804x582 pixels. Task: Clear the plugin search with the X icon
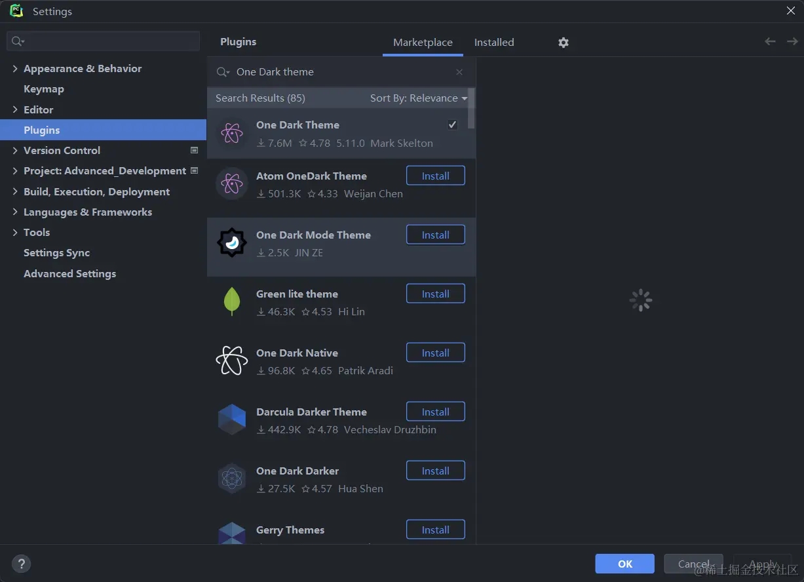(459, 71)
